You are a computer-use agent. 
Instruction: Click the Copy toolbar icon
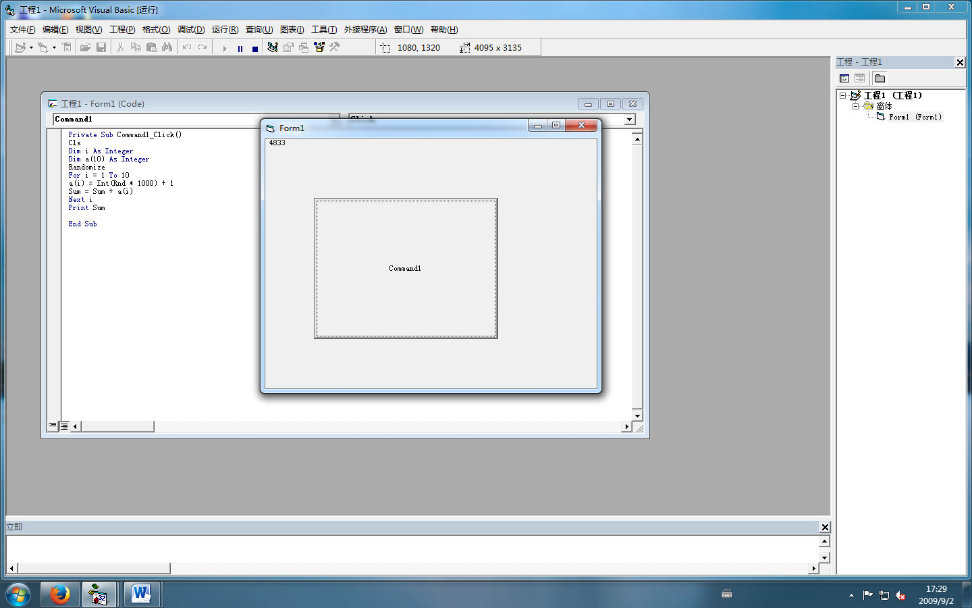click(x=136, y=47)
